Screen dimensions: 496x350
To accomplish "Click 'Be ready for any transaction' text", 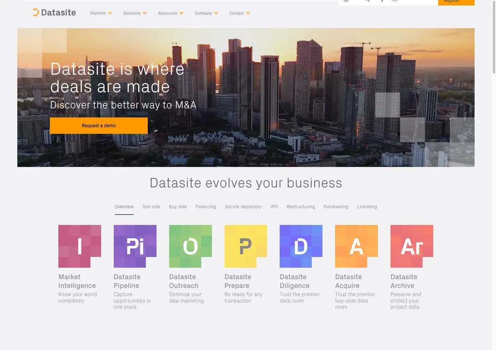I will point(243,298).
